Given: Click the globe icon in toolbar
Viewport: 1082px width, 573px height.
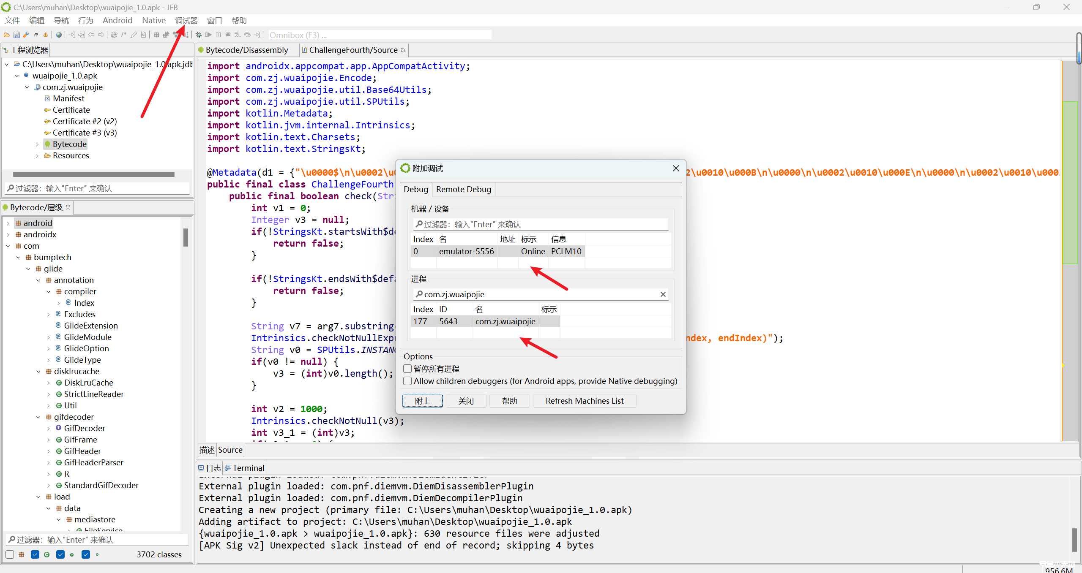Looking at the screenshot, I should (x=59, y=35).
